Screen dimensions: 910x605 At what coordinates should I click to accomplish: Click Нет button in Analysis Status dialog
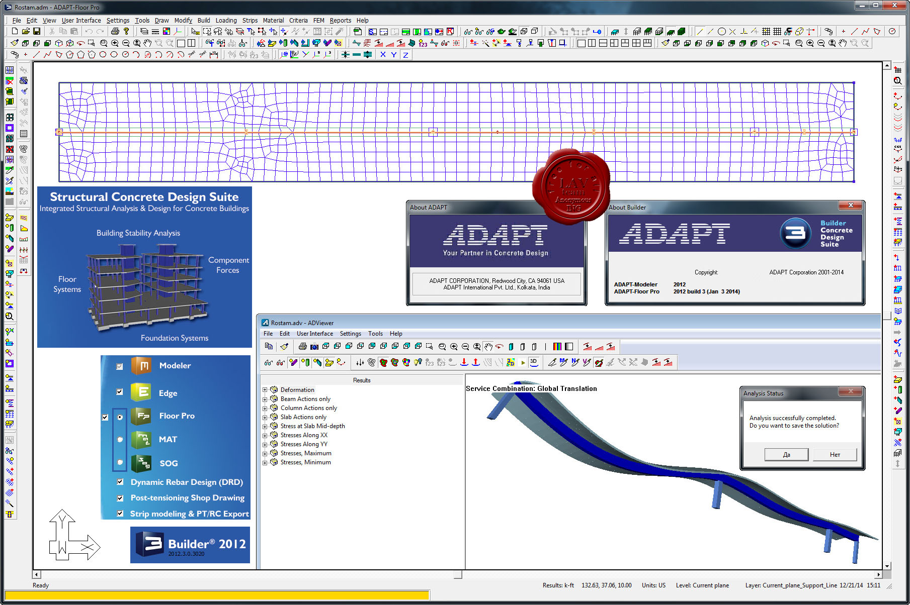point(835,454)
